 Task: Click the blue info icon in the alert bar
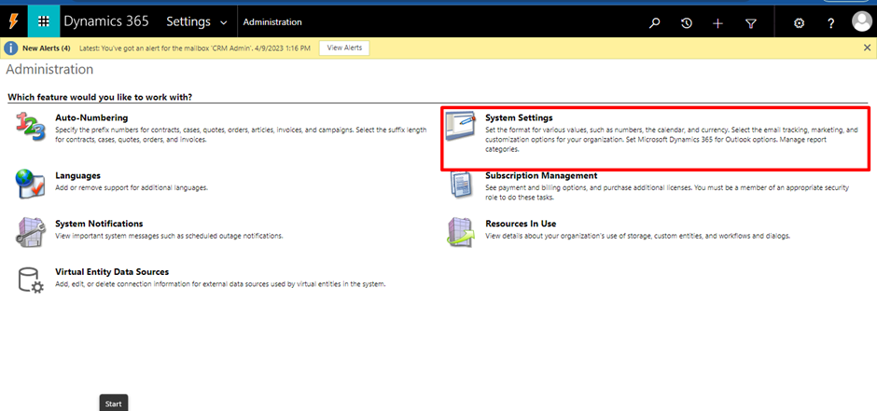click(10, 48)
